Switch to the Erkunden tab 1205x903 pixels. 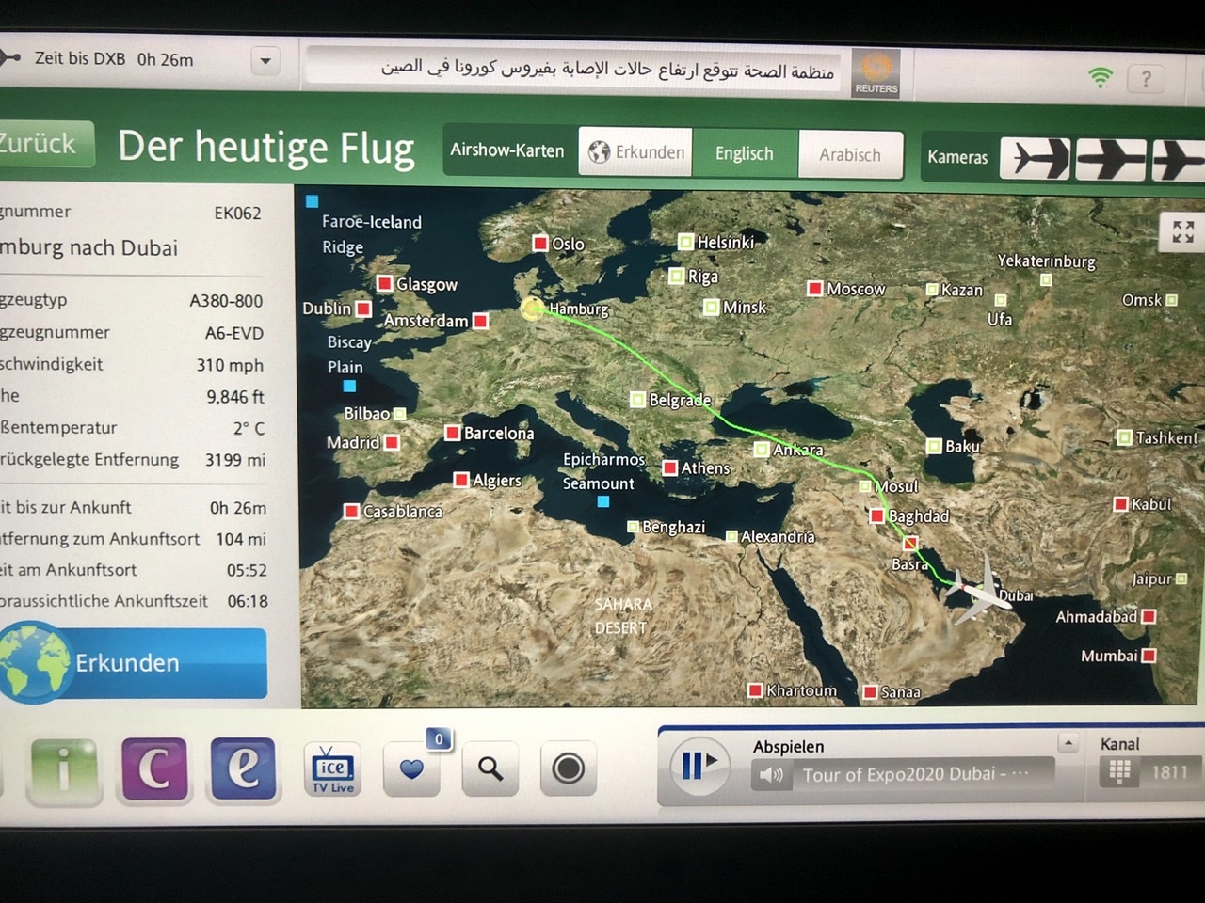635,152
